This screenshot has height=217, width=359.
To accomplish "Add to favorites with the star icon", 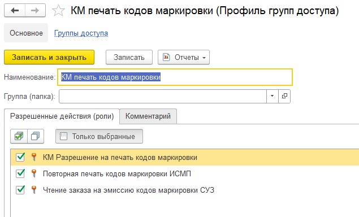I will pos(58,11).
